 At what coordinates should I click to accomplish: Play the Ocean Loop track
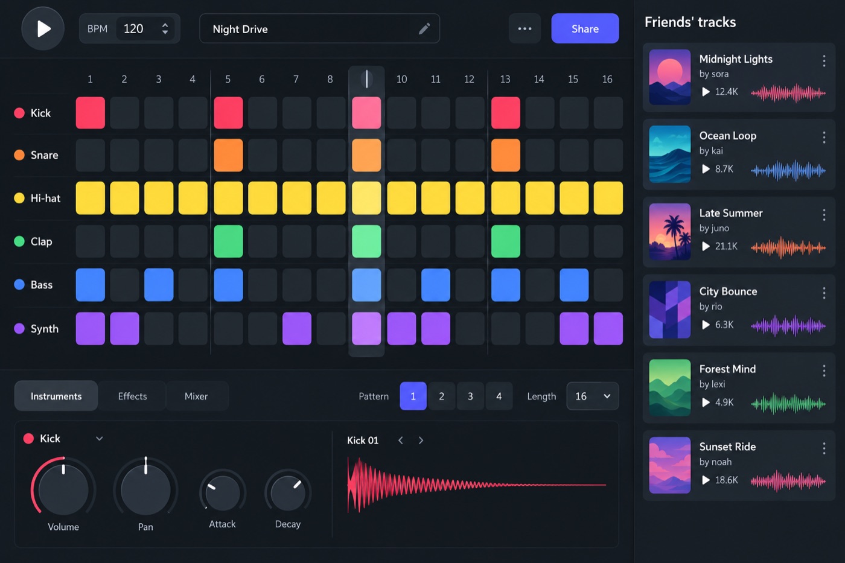coord(706,169)
